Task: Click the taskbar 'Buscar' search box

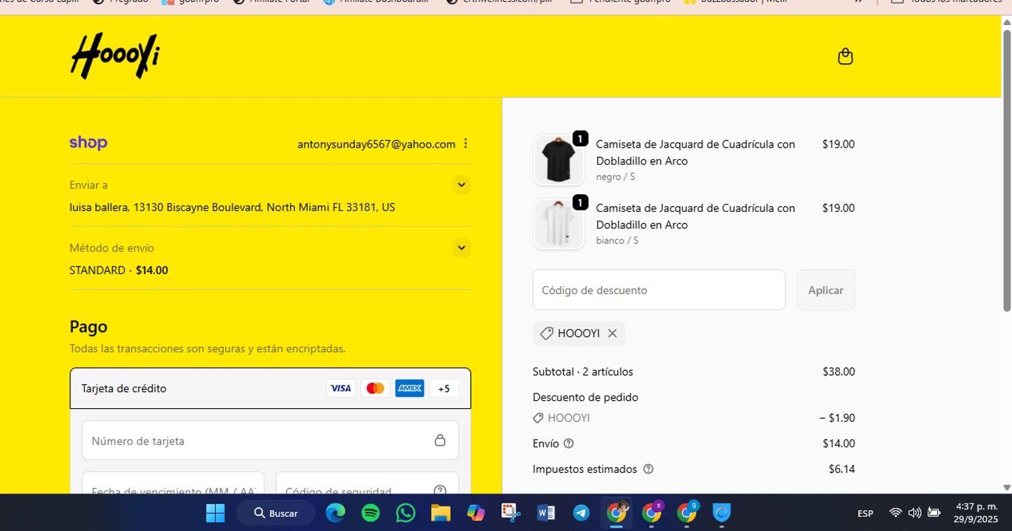Action: (276, 513)
